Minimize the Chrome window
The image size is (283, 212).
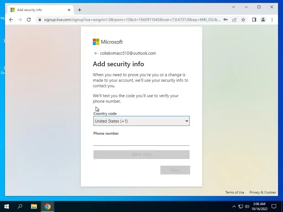[246, 7]
